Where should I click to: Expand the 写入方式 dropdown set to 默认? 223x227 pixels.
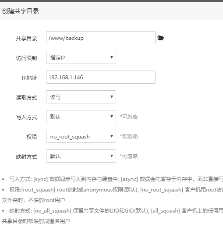(x=81, y=117)
